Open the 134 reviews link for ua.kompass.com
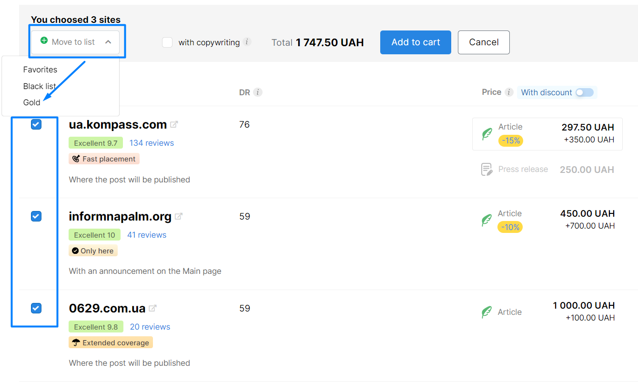Image resolution: width=638 pixels, height=382 pixels. coord(151,143)
